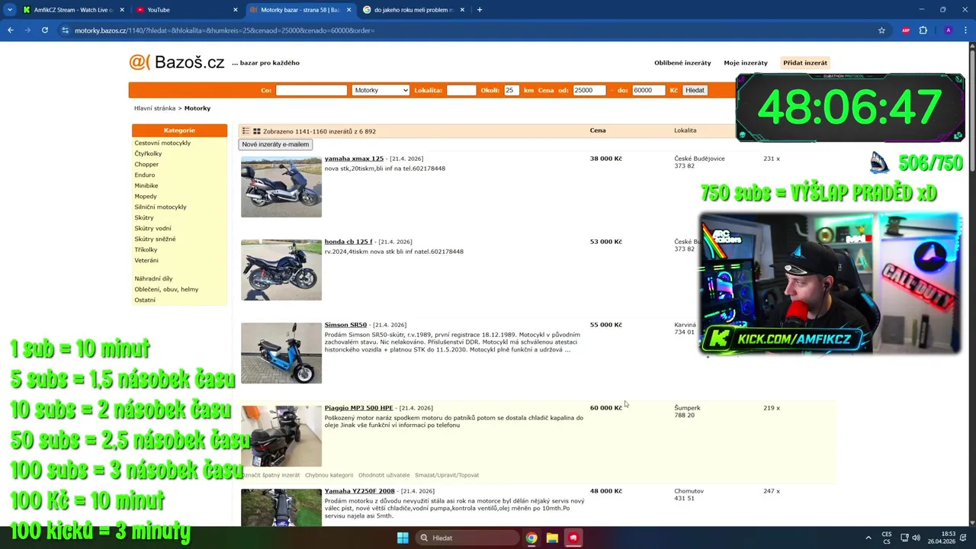This screenshot has height=549, width=976.
Task: Focus the Lokalita input field
Action: (461, 90)
